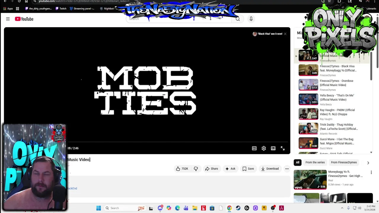Click the video progress bar
The image size is (379, 213).
(178, 142)
